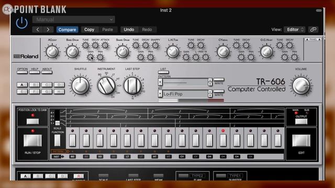Toggle the Edit button
The image size is (335, 188).
click(301, 140)
